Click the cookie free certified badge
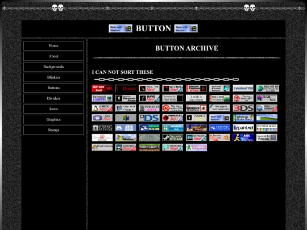 [173, 108]
